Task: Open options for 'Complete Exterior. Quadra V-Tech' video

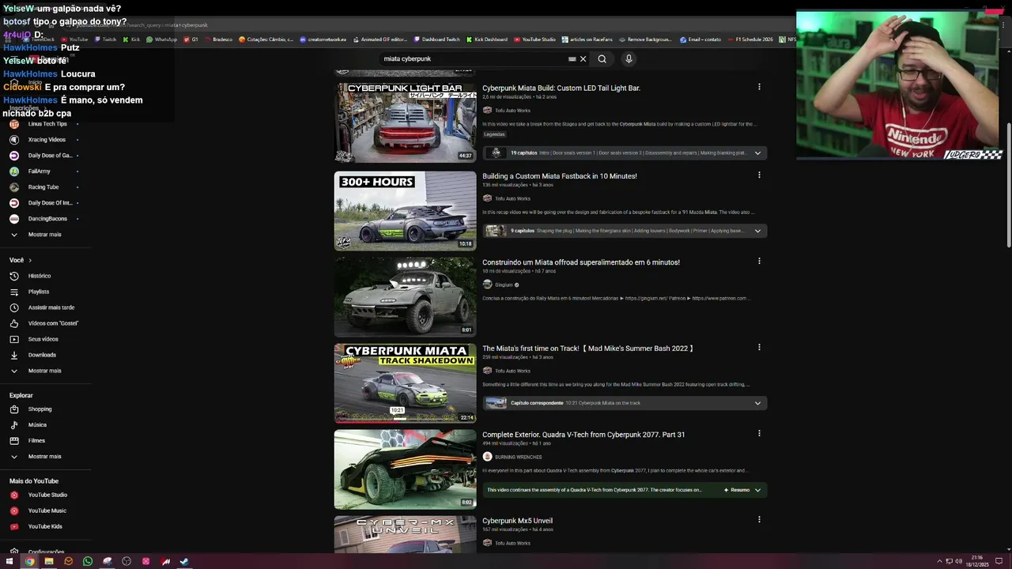Action: coord(759,433)
